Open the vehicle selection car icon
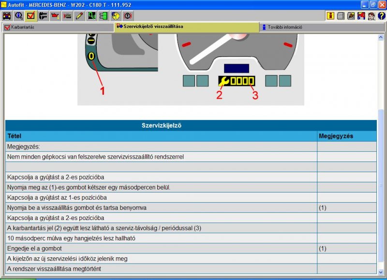The image size is (387, 280). (7, 16)
